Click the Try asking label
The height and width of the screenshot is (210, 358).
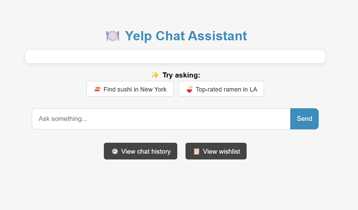[181, 75]
